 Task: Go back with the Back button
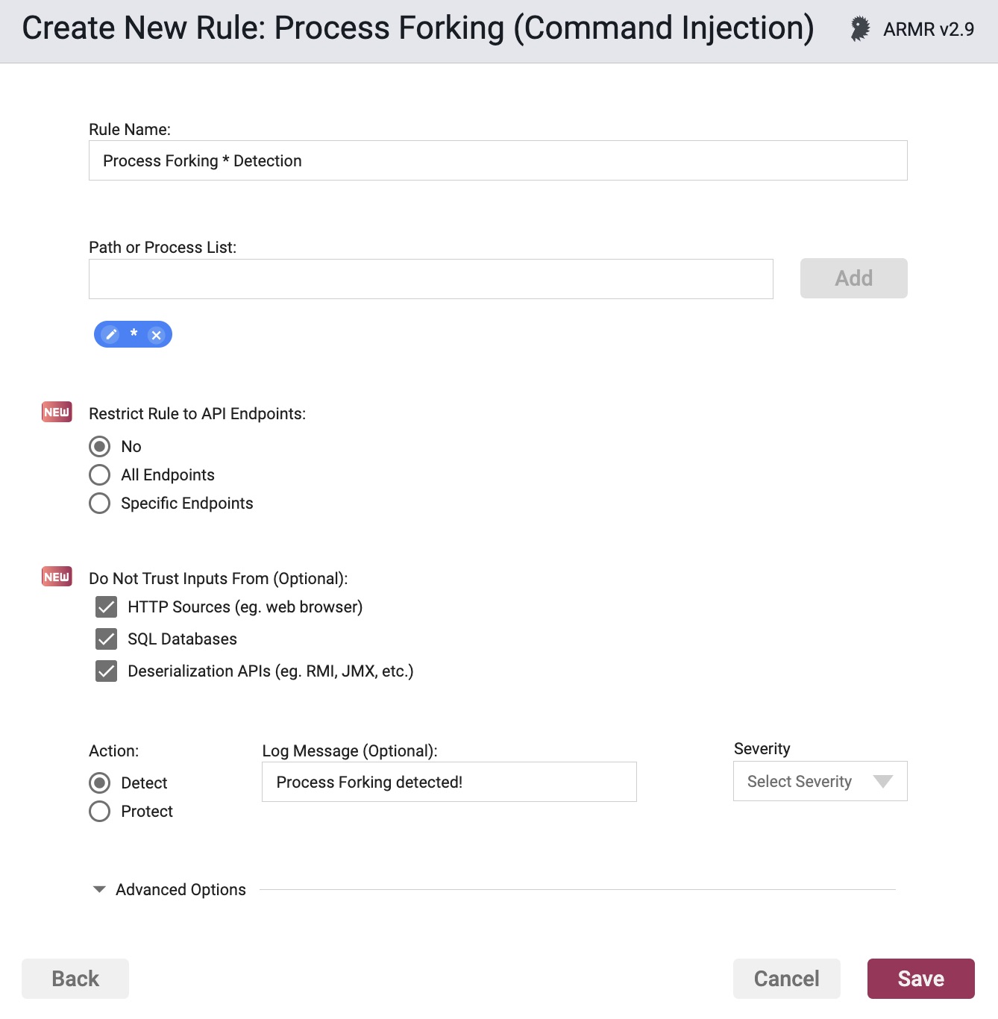click(x=75, y=979)
